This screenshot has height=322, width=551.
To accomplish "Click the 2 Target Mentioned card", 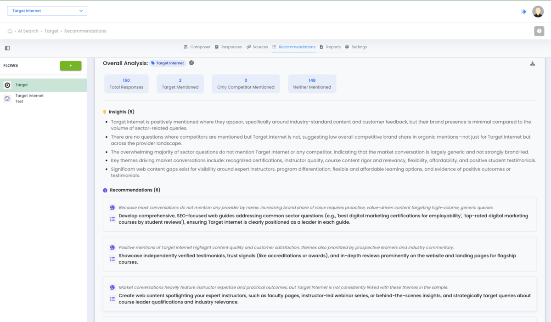I will coord(180,84).
